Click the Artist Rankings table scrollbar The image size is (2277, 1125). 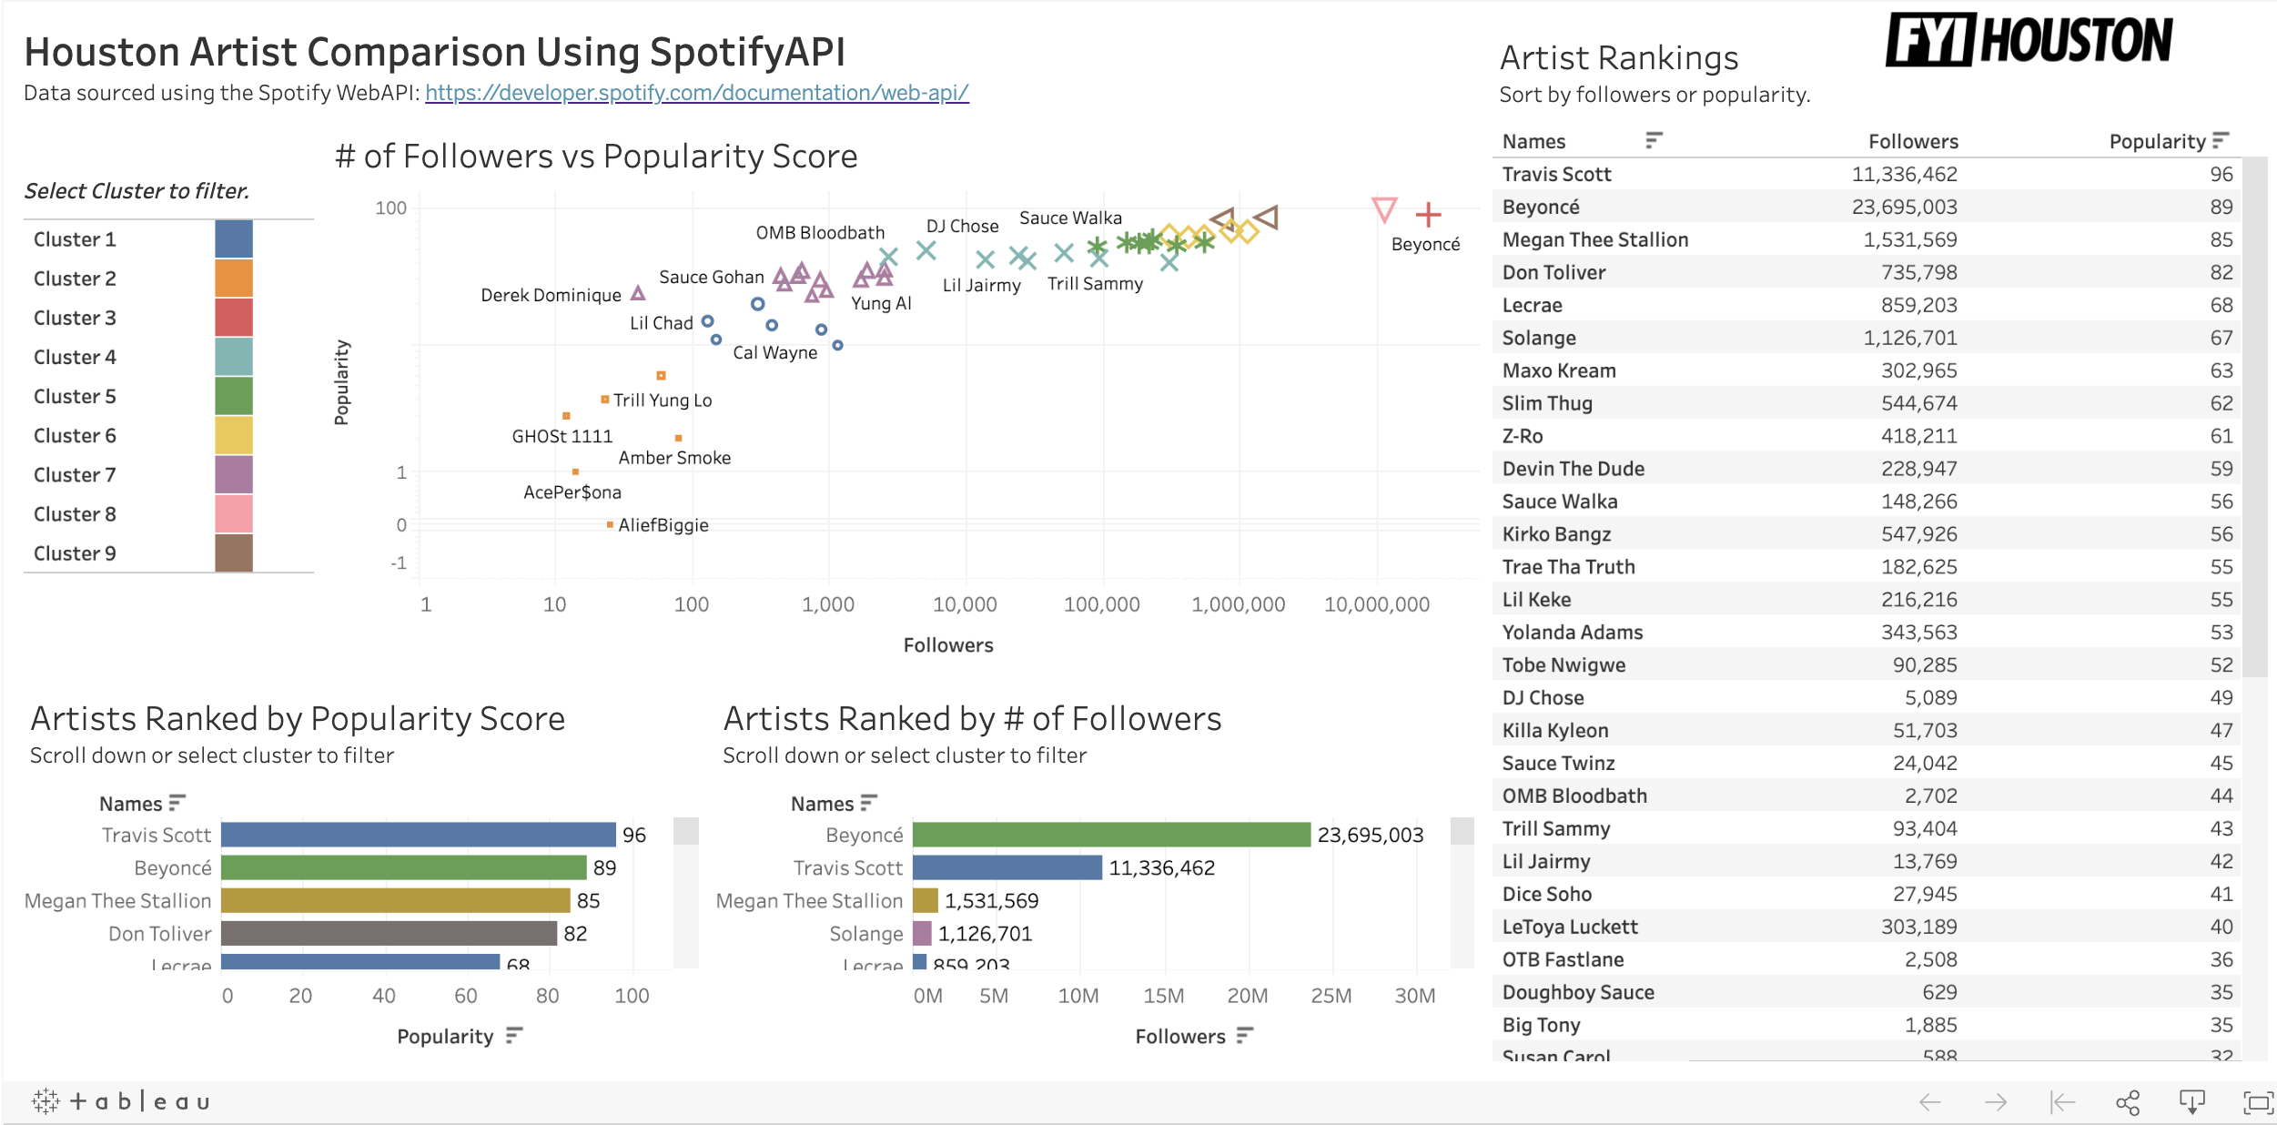click(2254, 417)
